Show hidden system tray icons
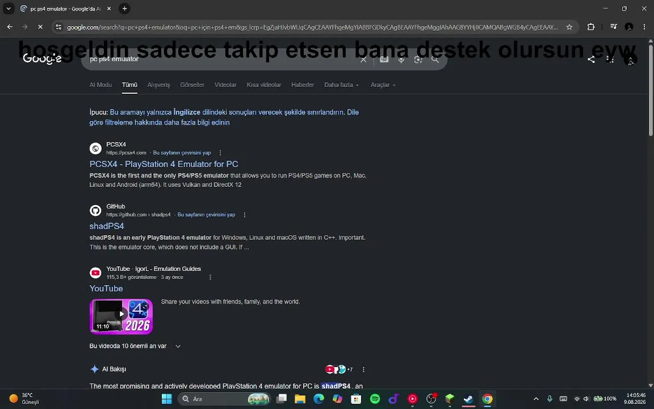Image resolution: width=654 pixels, height=409 pixels. coord(536,399)
